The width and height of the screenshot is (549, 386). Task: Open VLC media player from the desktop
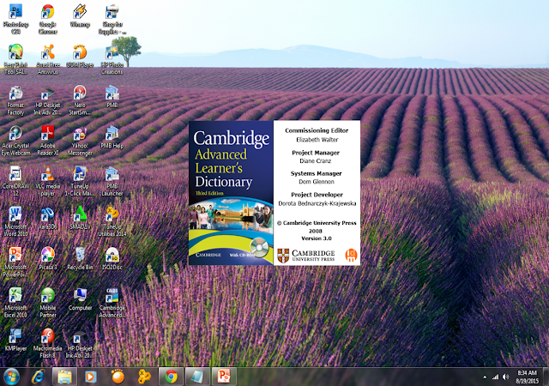pos(48,182)
